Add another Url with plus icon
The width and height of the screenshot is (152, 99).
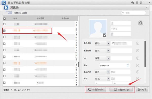coord(138,58)
